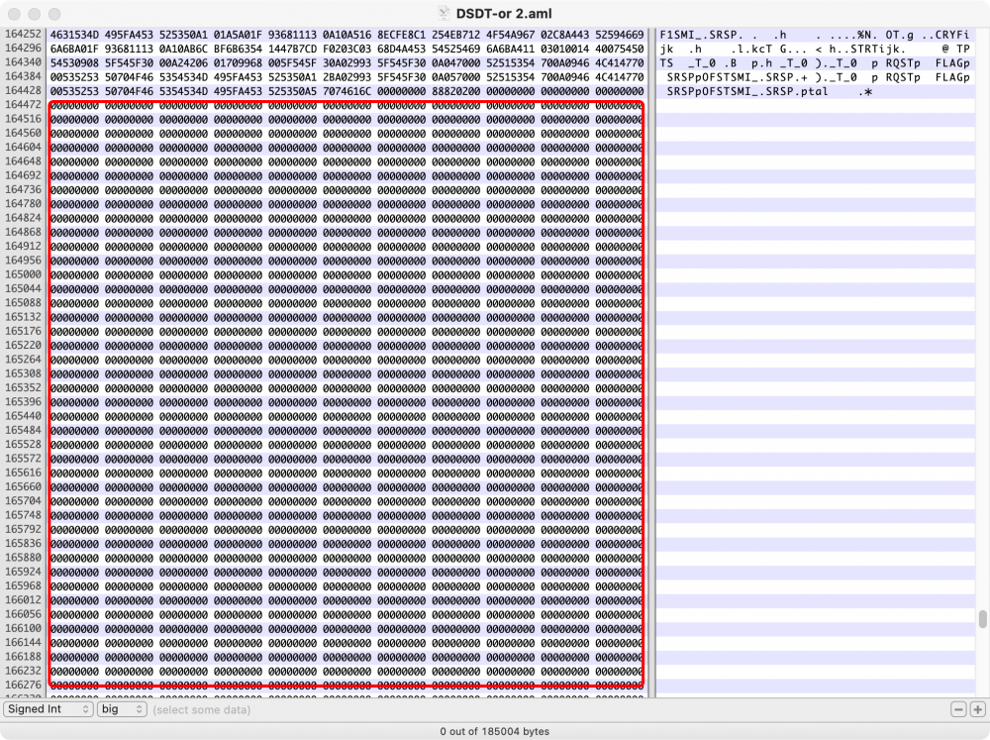The image size is (990, 740).
Task: Select hex value 68D4A453
Action: 402,49
